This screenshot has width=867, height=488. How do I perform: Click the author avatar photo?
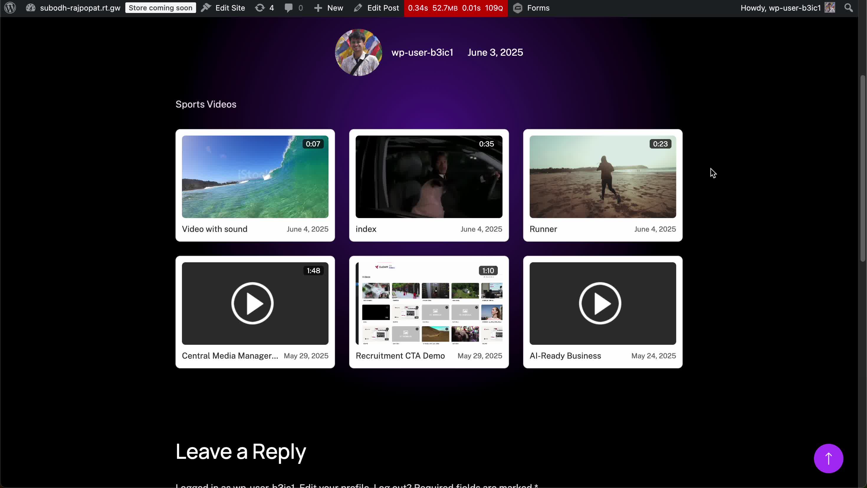point(358,52)
